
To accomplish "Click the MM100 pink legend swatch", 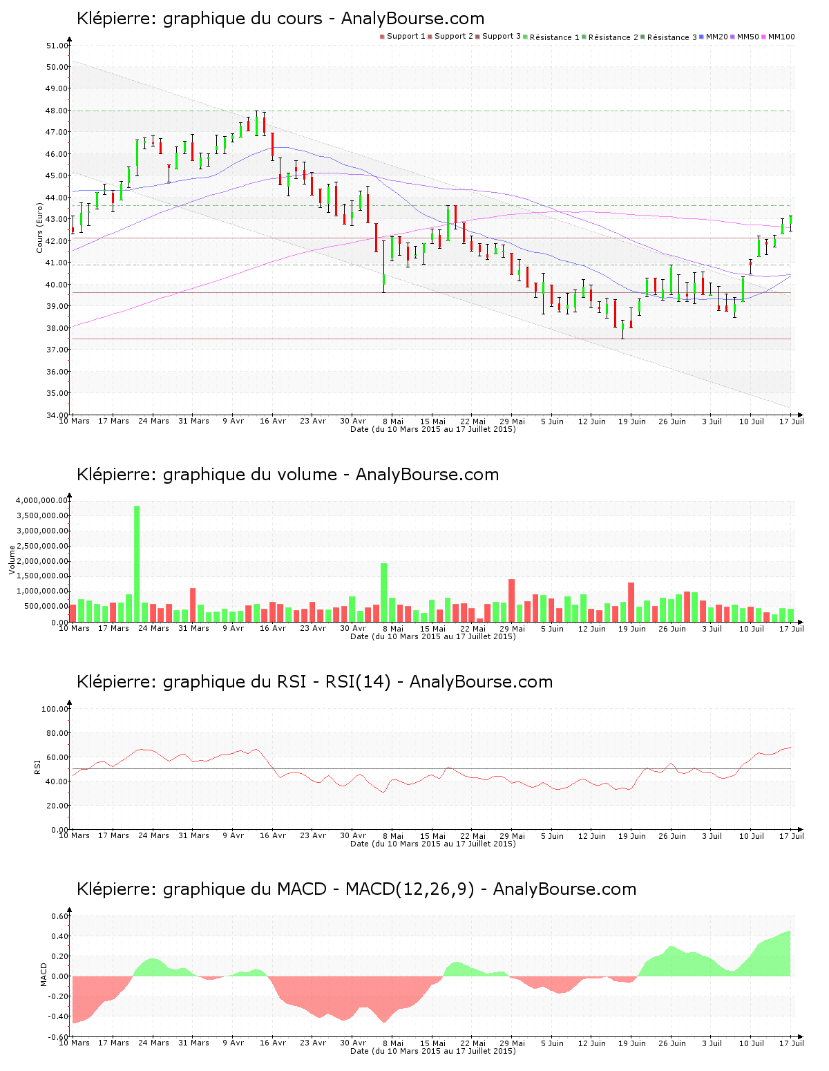I will point(764,37).
